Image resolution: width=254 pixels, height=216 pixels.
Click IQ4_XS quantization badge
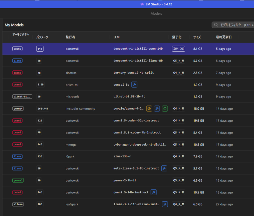point(178,49)
